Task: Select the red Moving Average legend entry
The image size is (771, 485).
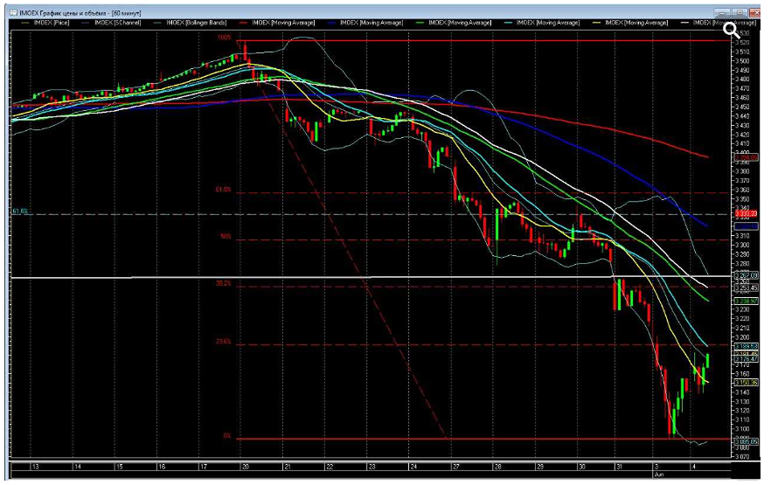Action: point(277,23)
